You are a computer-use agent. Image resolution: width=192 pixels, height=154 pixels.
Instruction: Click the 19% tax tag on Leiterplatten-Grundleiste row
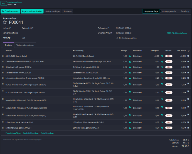(x=169, y=78)
